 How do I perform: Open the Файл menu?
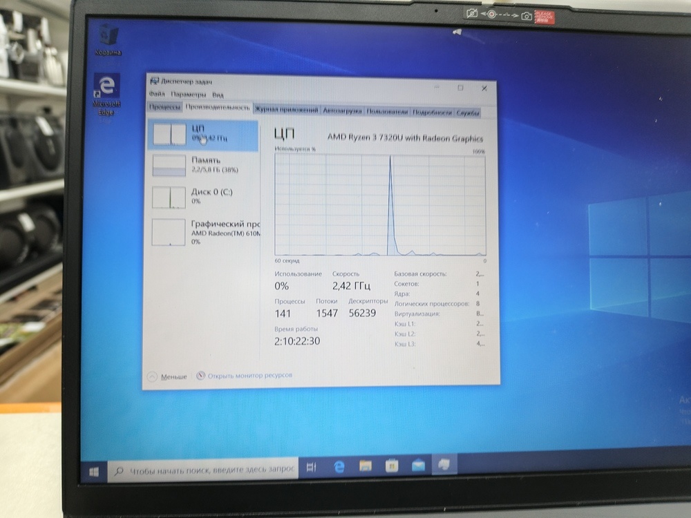157,94
